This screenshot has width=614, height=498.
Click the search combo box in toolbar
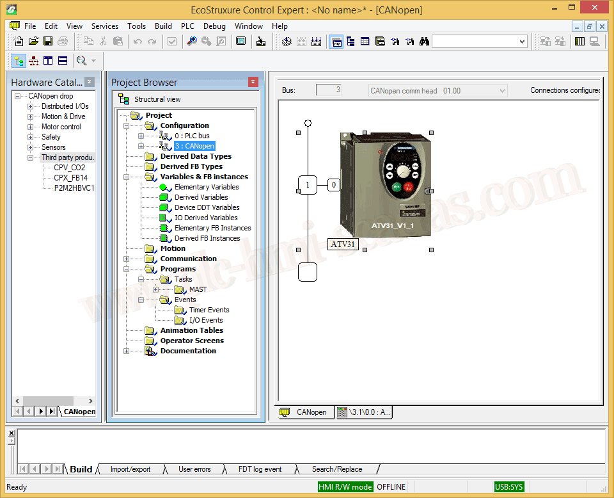478,42
